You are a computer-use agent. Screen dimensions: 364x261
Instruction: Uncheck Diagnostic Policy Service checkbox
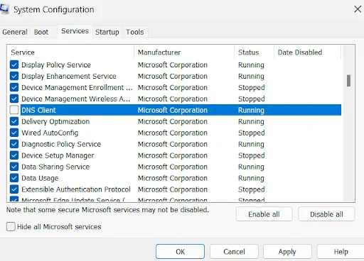14,144
